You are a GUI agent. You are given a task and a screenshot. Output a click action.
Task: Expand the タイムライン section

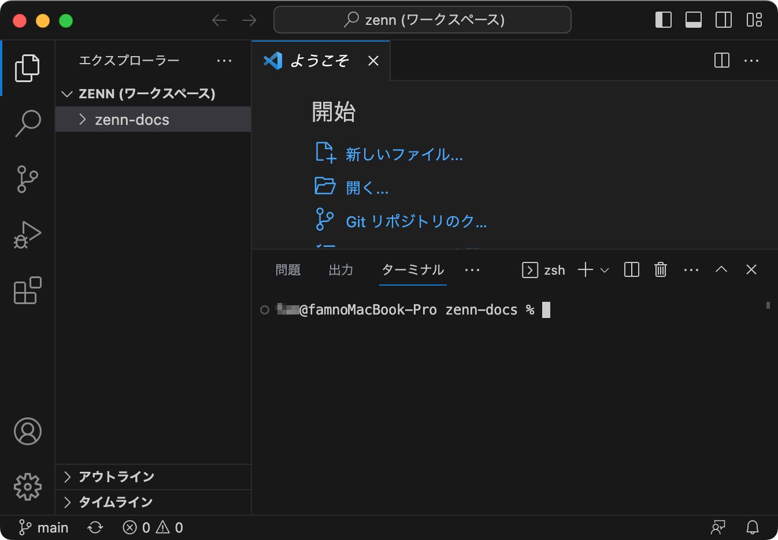coord(153,502)
